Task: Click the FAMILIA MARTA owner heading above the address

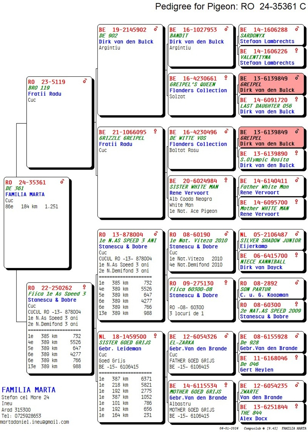Action: [28, 390]
